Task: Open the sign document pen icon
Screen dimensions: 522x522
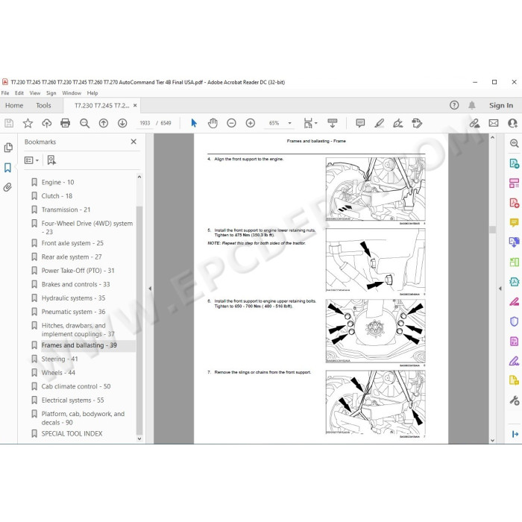Action: click(x=397, y=123)
